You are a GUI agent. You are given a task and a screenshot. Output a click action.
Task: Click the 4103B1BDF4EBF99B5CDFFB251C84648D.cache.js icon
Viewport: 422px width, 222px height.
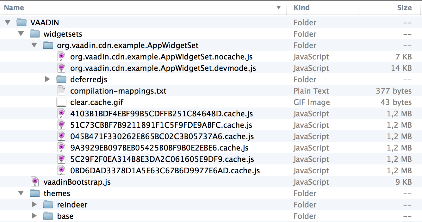pyautogui.click(x=61, y=114)
